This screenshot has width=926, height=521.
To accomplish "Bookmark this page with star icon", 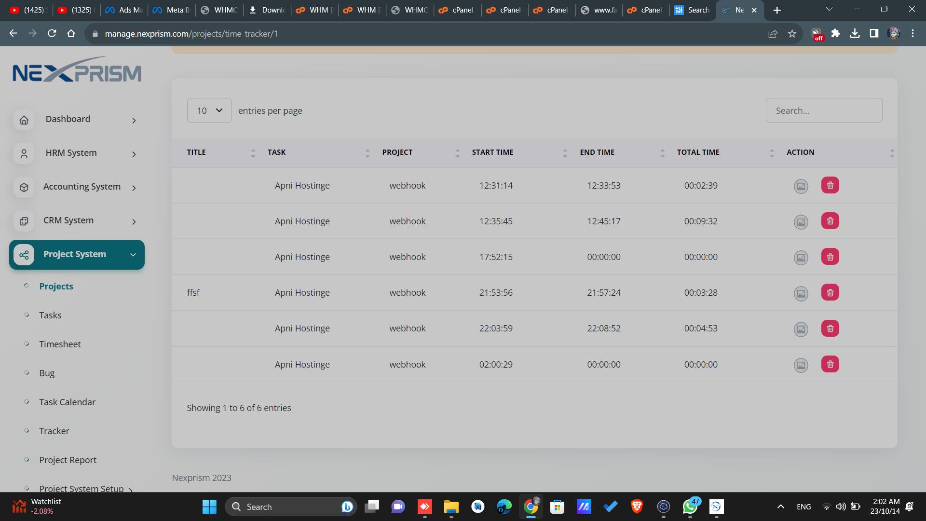I will point(792,33).
